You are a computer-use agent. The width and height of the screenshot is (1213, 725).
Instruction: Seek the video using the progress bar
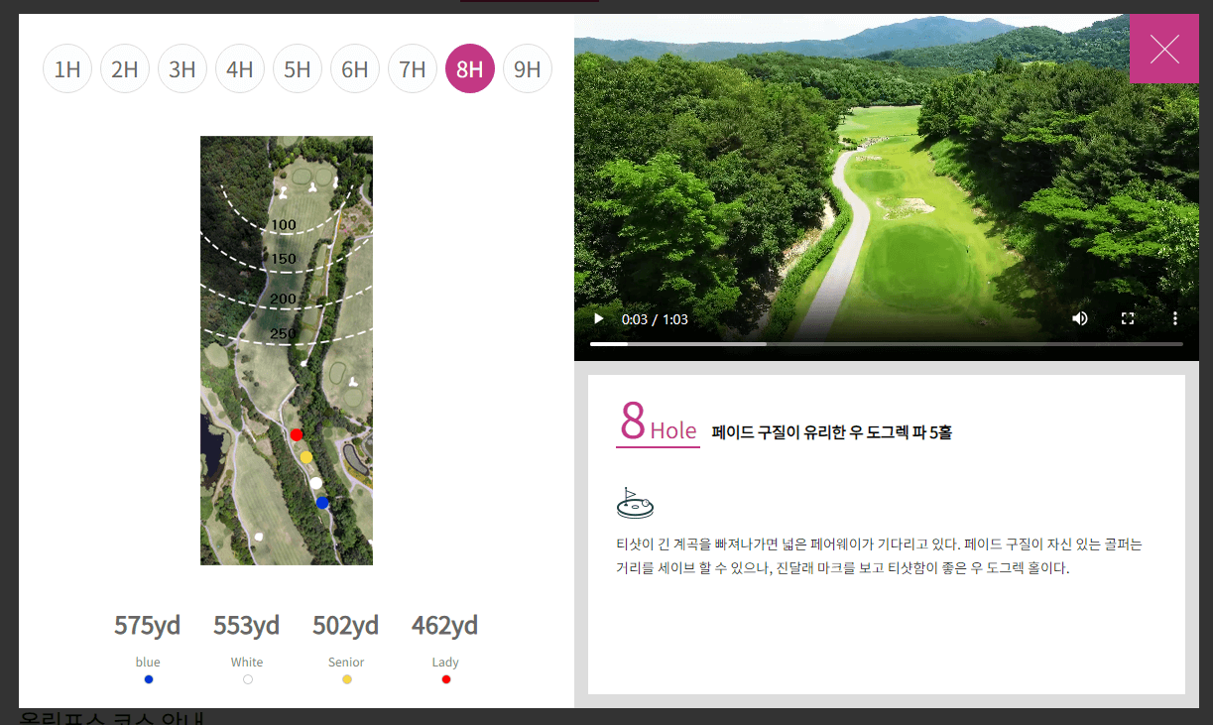click(x=887, y=344)
